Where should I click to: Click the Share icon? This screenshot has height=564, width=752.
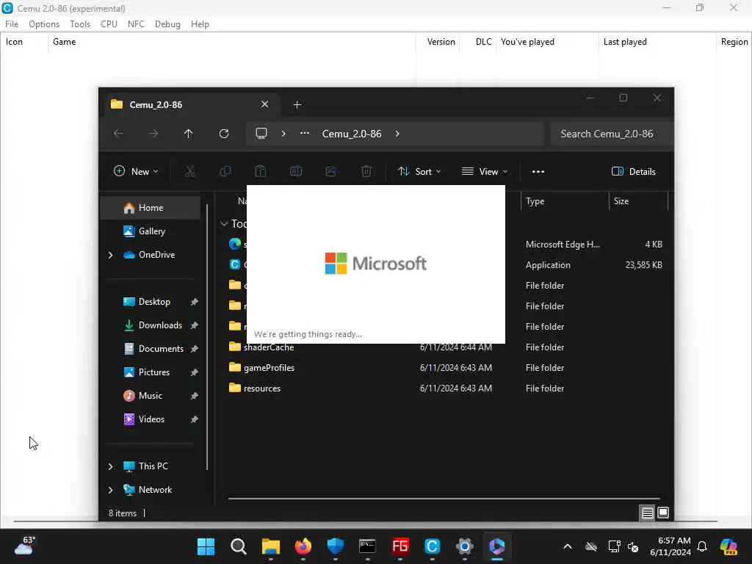[331, 171]
